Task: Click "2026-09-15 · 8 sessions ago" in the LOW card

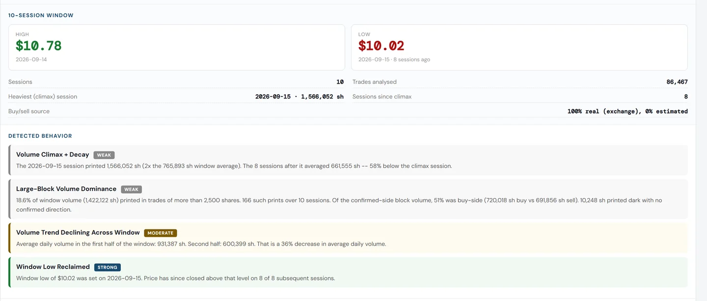Action: tap(394, 59)
